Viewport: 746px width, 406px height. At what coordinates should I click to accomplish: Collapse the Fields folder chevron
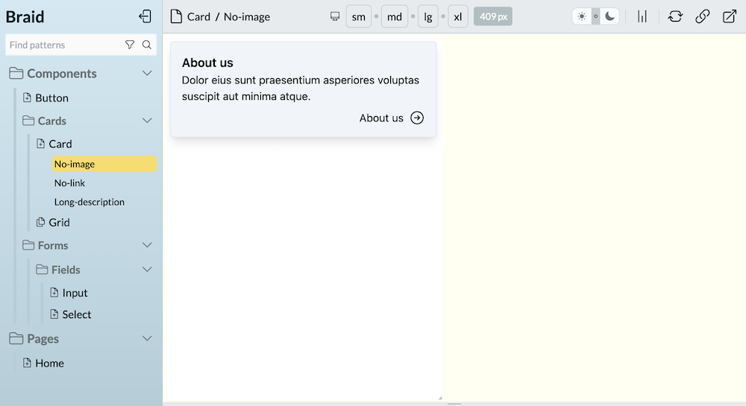(x=147, y=269)
